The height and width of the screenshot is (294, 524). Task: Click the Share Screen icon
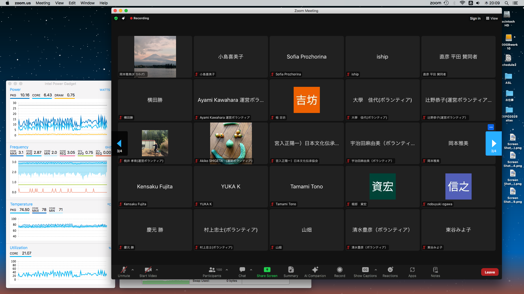click(x=267, y=270)
